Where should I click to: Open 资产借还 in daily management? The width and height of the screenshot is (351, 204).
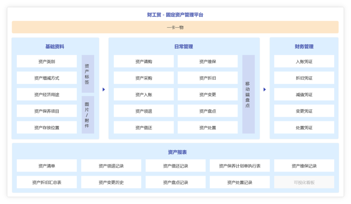(143, 127)
